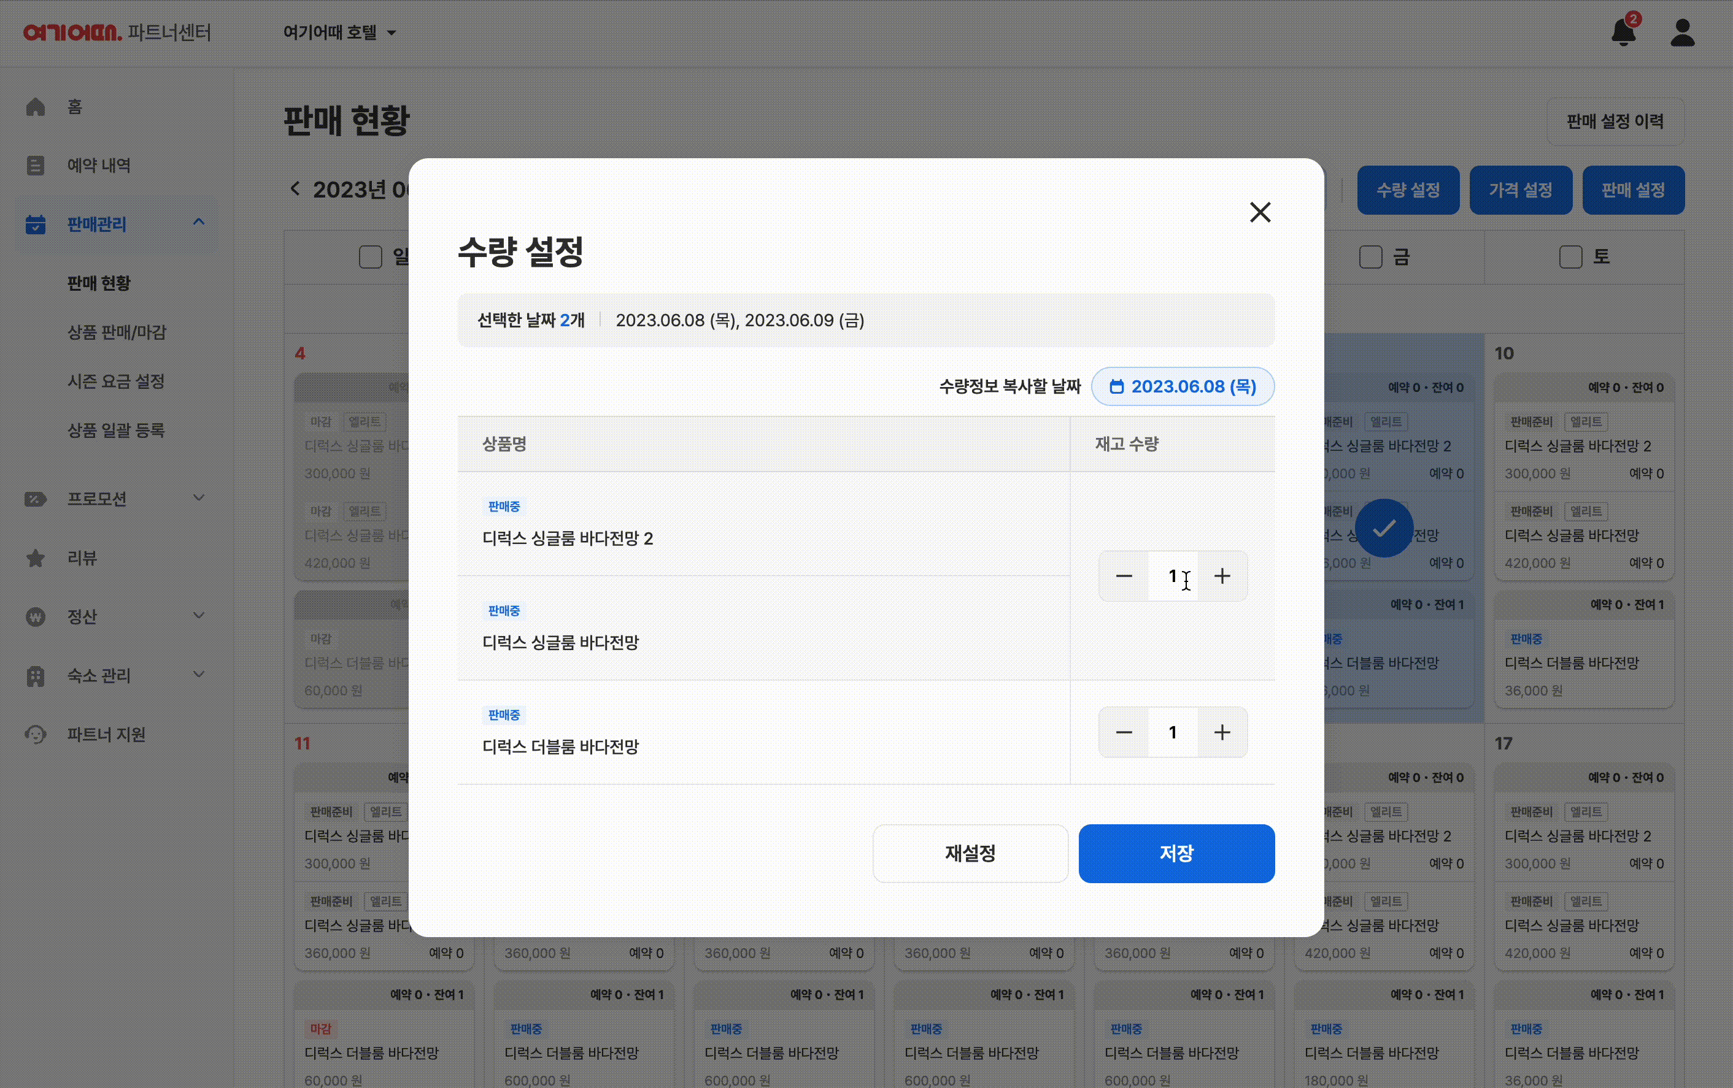This screenshot has width=1733, height=1088.
Task: Click the 리뷰 star icon
Action: (35, 558)
